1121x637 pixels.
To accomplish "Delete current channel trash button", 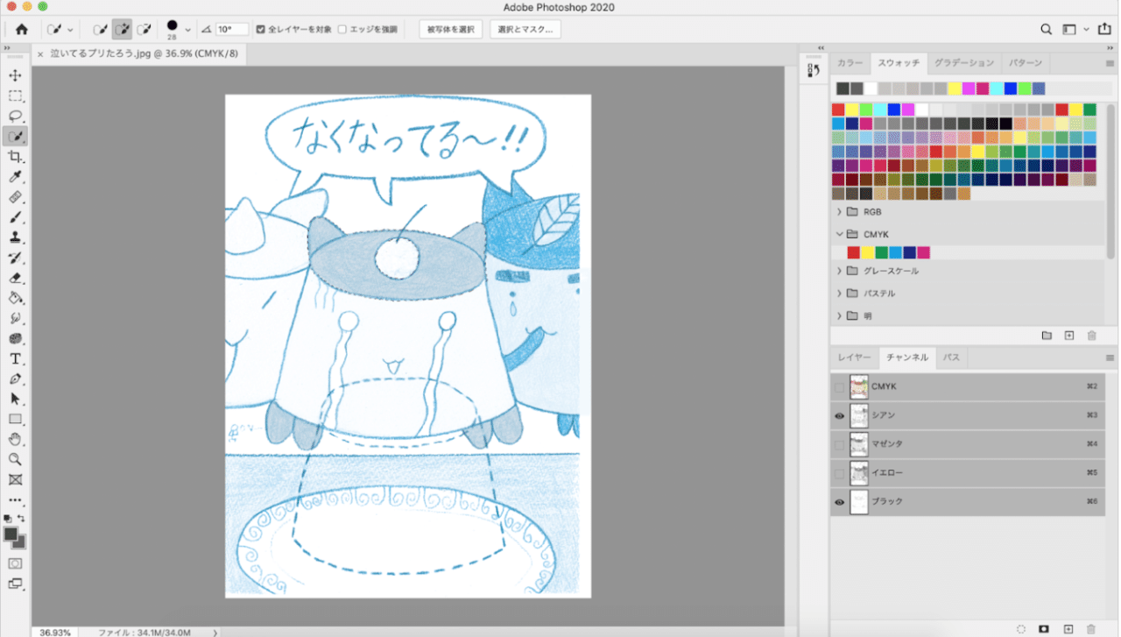I will (1090, 629).
